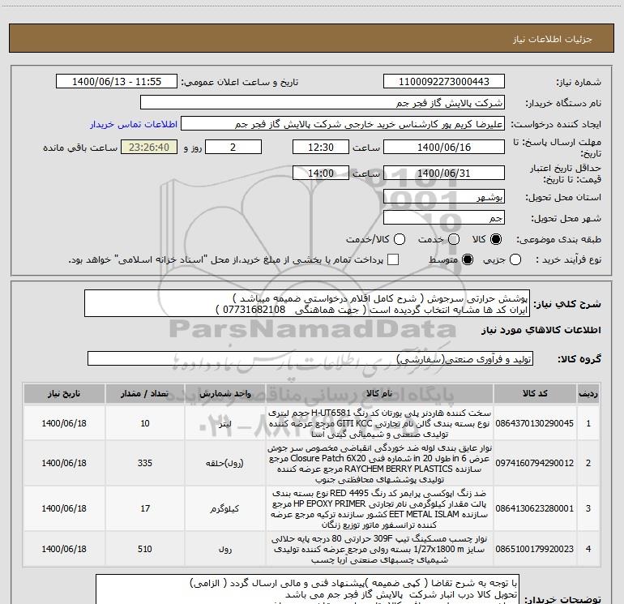Select the خدمت radio button
The image size is (624, 604).
coord(454,239)
